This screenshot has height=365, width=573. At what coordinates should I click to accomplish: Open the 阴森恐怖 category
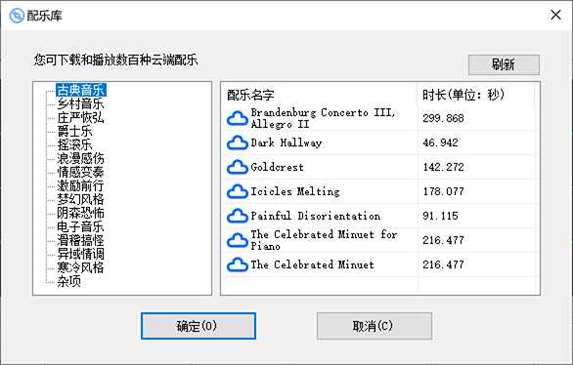pos(80,213)
